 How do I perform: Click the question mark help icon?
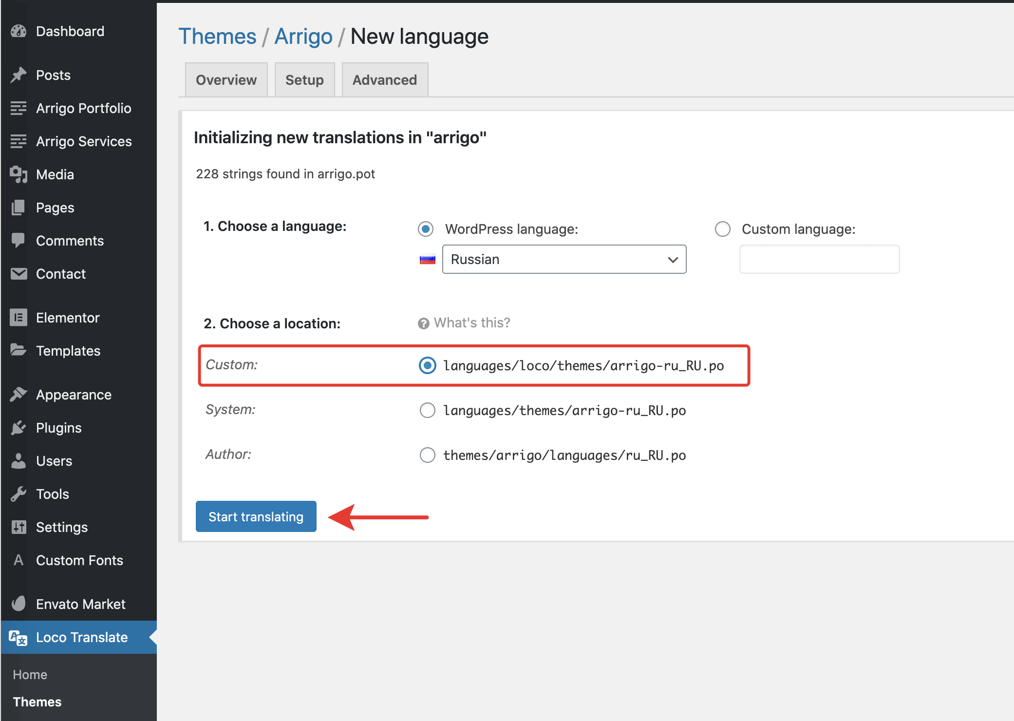pos(423,323)
